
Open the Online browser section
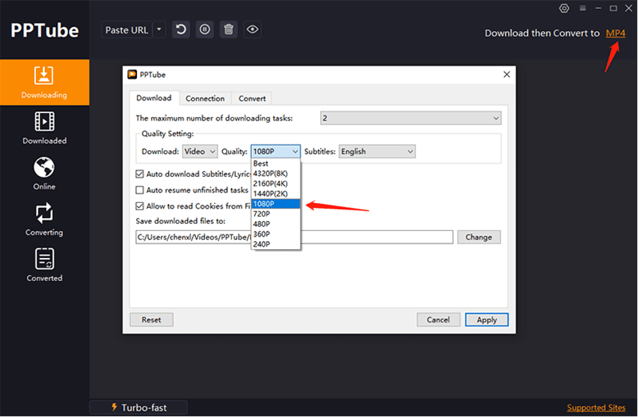point(44,174)
